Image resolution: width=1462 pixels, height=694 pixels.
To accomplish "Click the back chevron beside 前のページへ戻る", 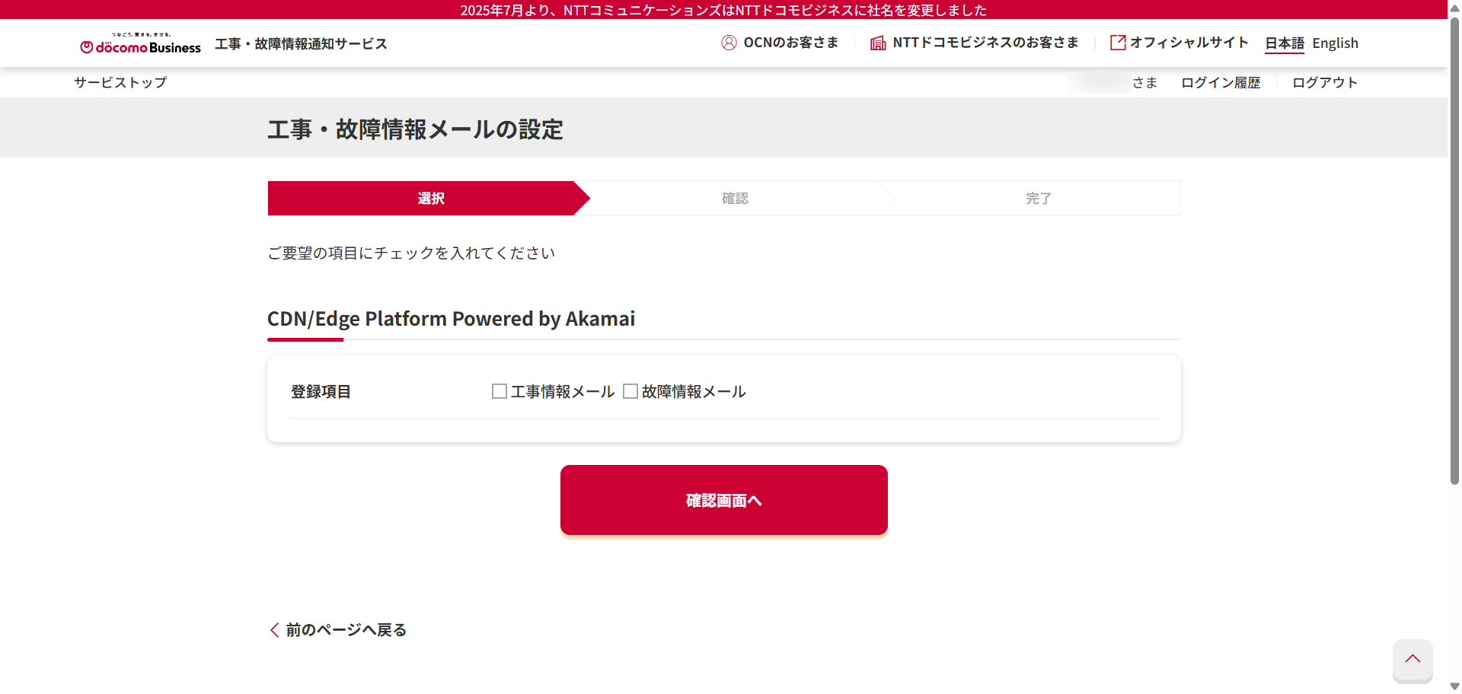I will (274, 630).
